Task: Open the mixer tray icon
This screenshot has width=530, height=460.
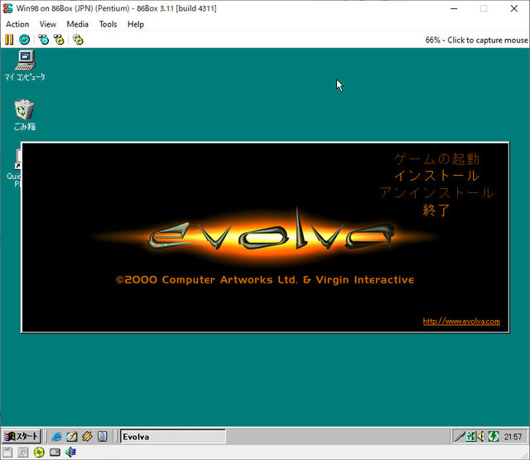Action: (470, 437)
